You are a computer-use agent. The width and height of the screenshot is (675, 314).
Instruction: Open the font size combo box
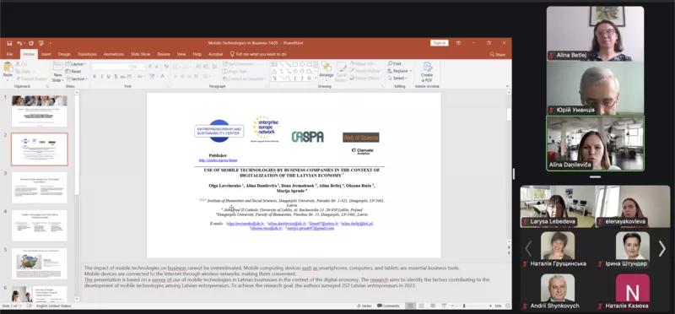point(138,67)
